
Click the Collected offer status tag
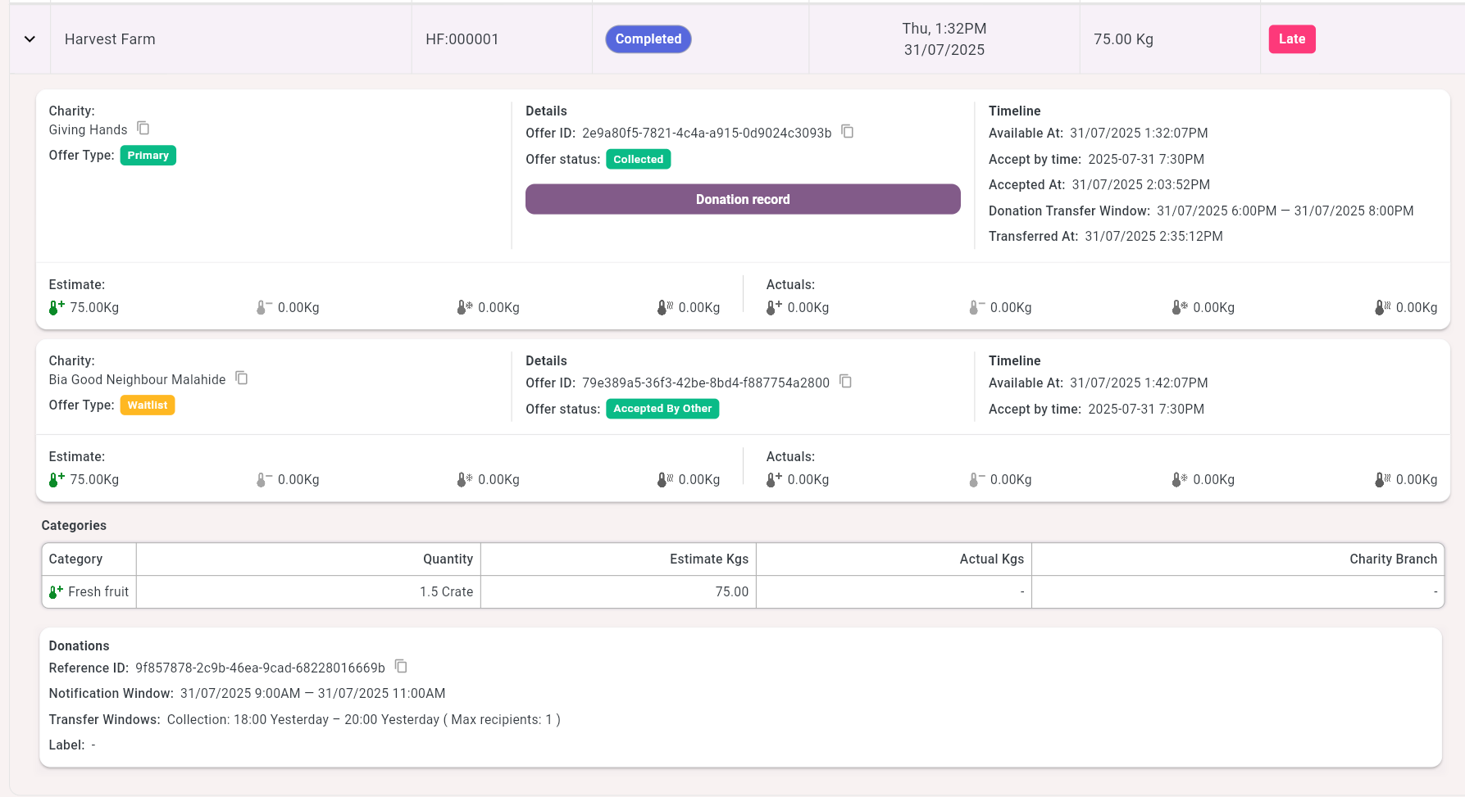638,160
